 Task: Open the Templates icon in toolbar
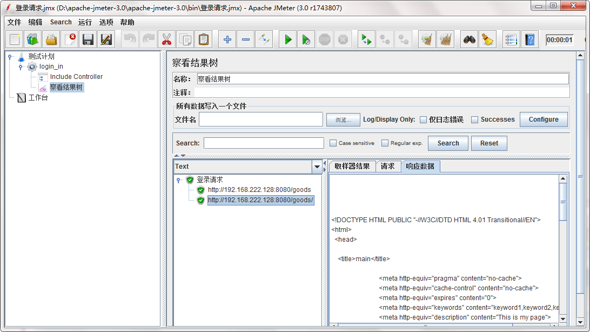tap(33, 39)
